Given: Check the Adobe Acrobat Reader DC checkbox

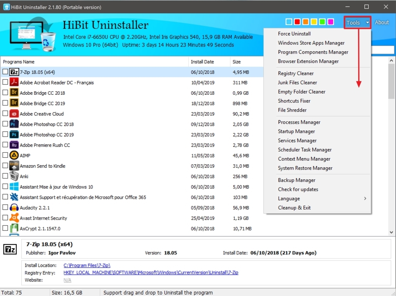Looking at the screenshot, I should pyautogui.click(x=5, y=82).
